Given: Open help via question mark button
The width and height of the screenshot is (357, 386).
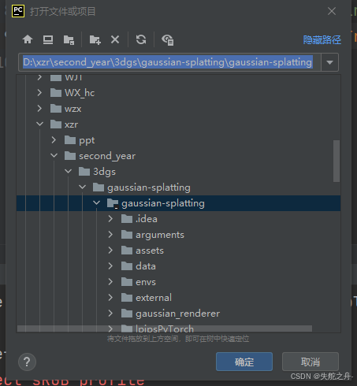Looking at the screenshot, I should point(27,362).
